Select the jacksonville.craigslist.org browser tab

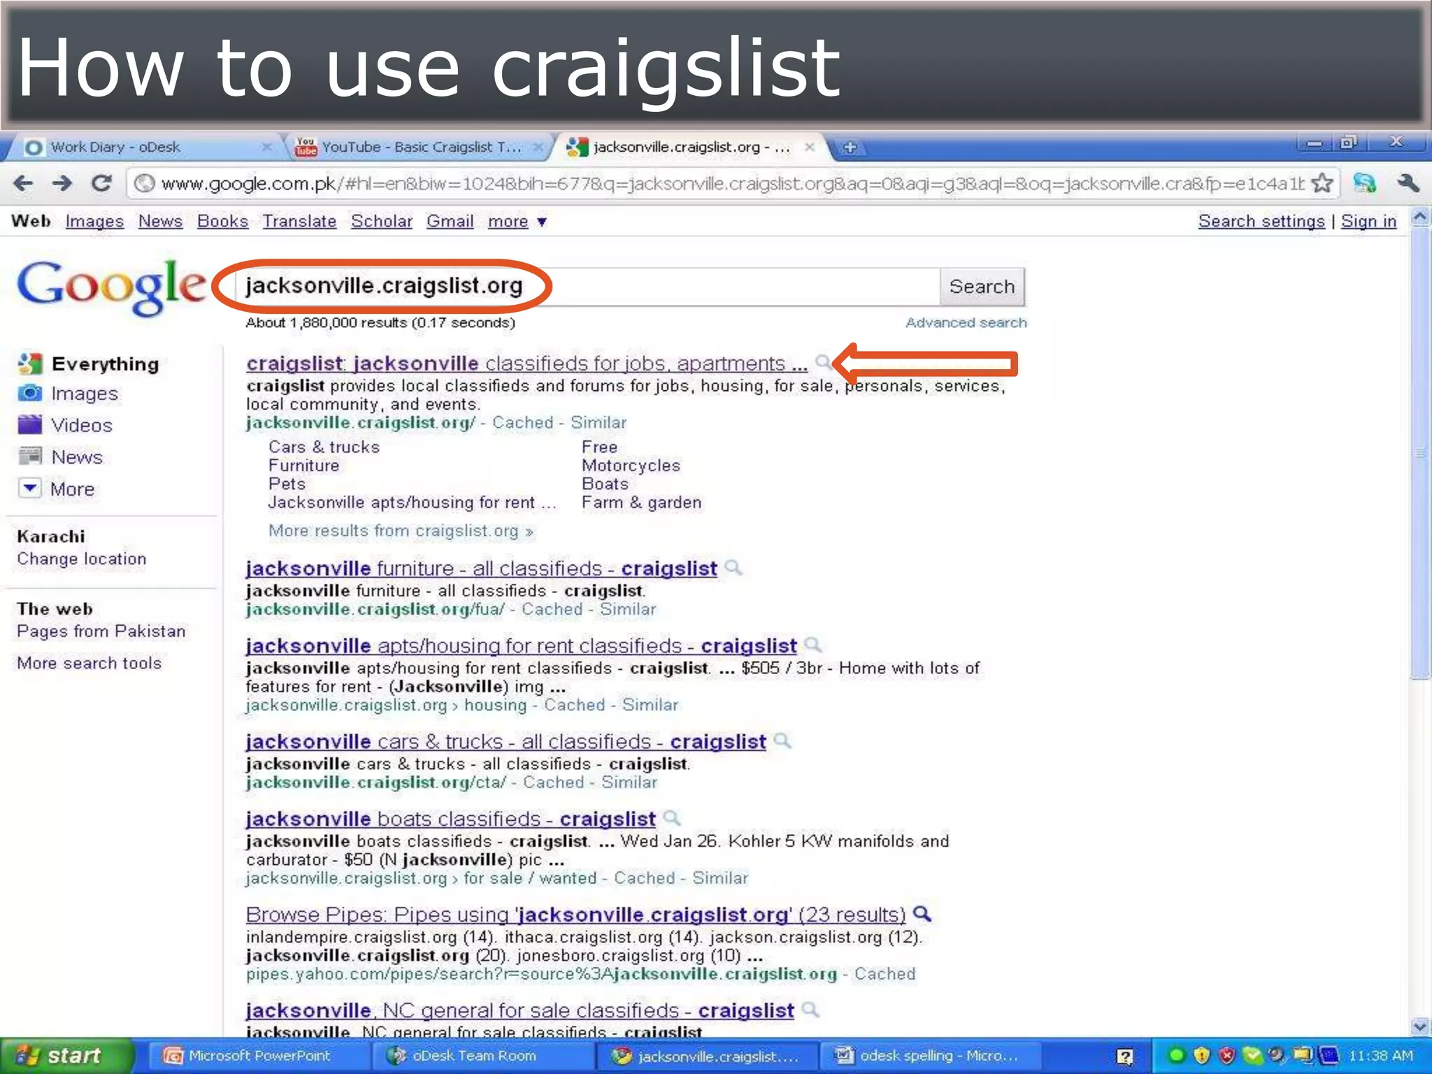(x=692, y=147)
